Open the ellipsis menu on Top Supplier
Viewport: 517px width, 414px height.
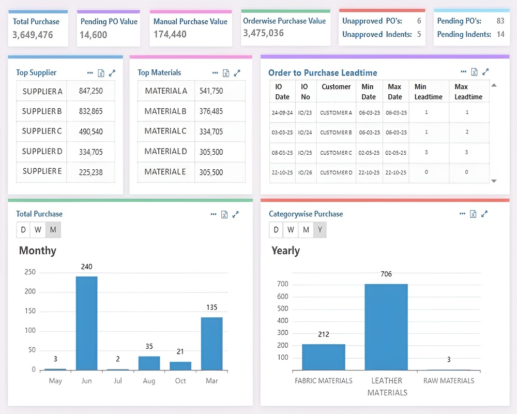pyautogui.click(x=90, y=72)
